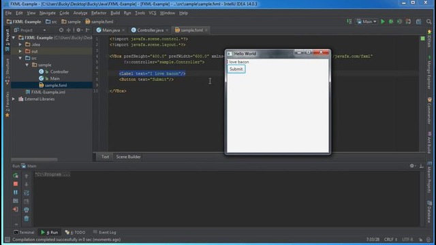Pause output with the pause icon
Screen dimensions: 436x245
coord(16,192)
